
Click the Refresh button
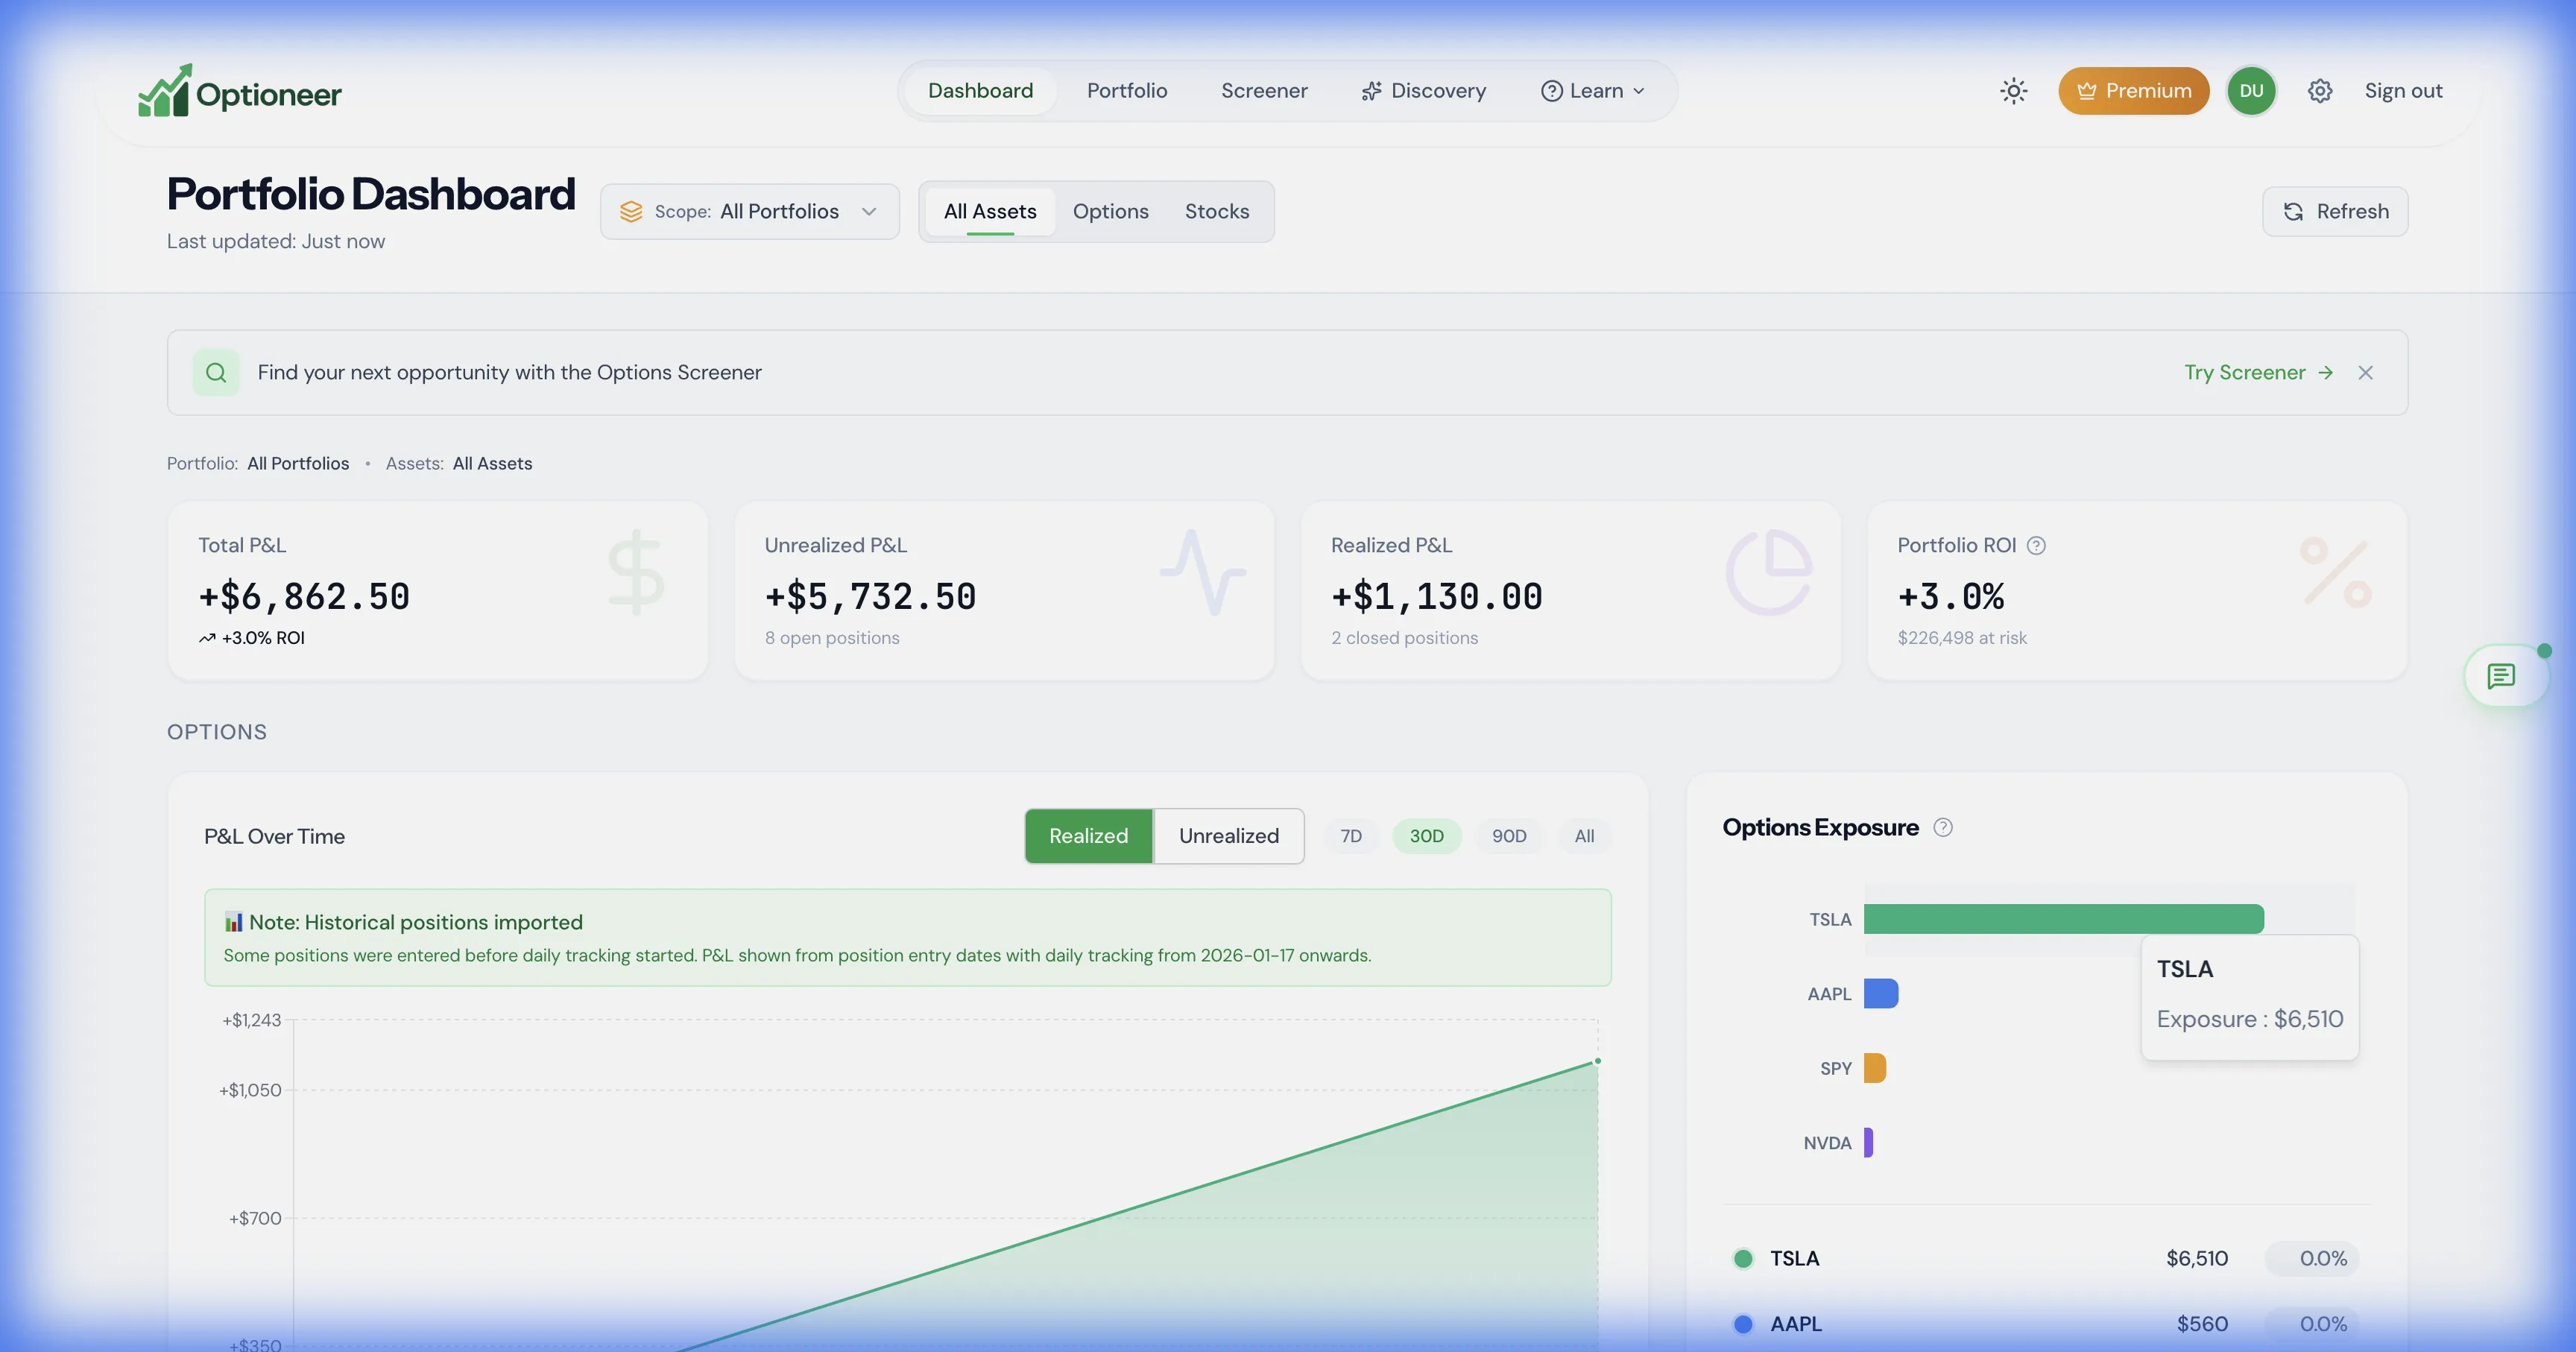(2335, 211)
